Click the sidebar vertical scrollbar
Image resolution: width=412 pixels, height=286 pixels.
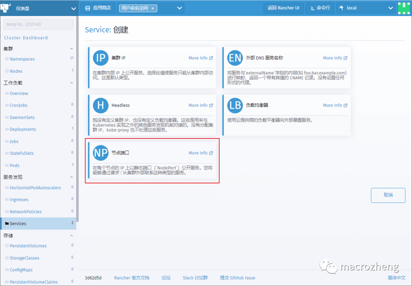click(x=77, y=118)
